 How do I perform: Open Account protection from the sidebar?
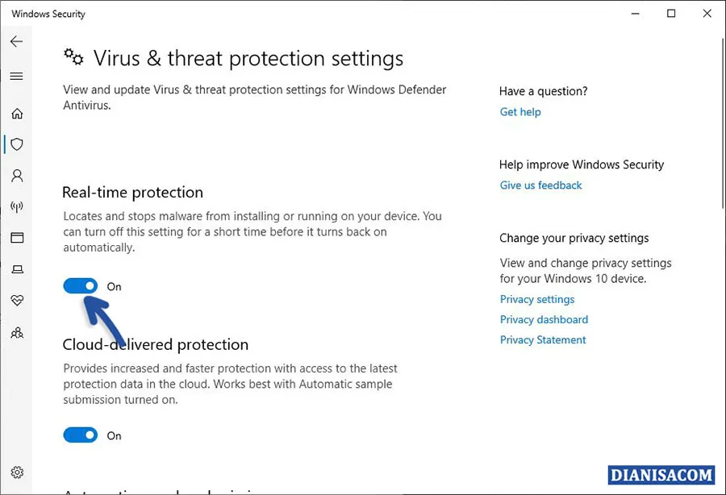tap(17, 176)
